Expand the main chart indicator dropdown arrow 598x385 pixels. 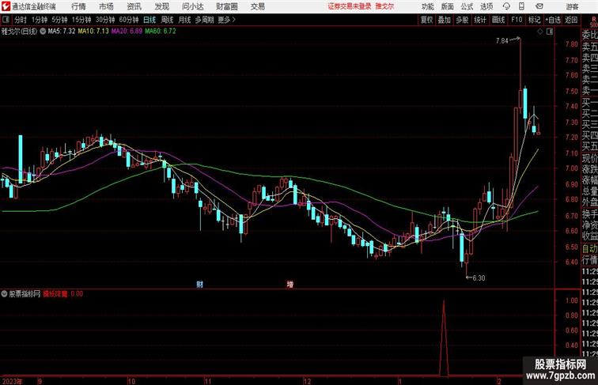point(43,32)
